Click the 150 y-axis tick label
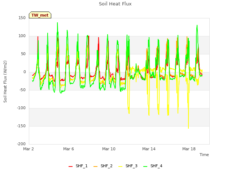Viewport: 231px width, 173px height. coord(22,18)
